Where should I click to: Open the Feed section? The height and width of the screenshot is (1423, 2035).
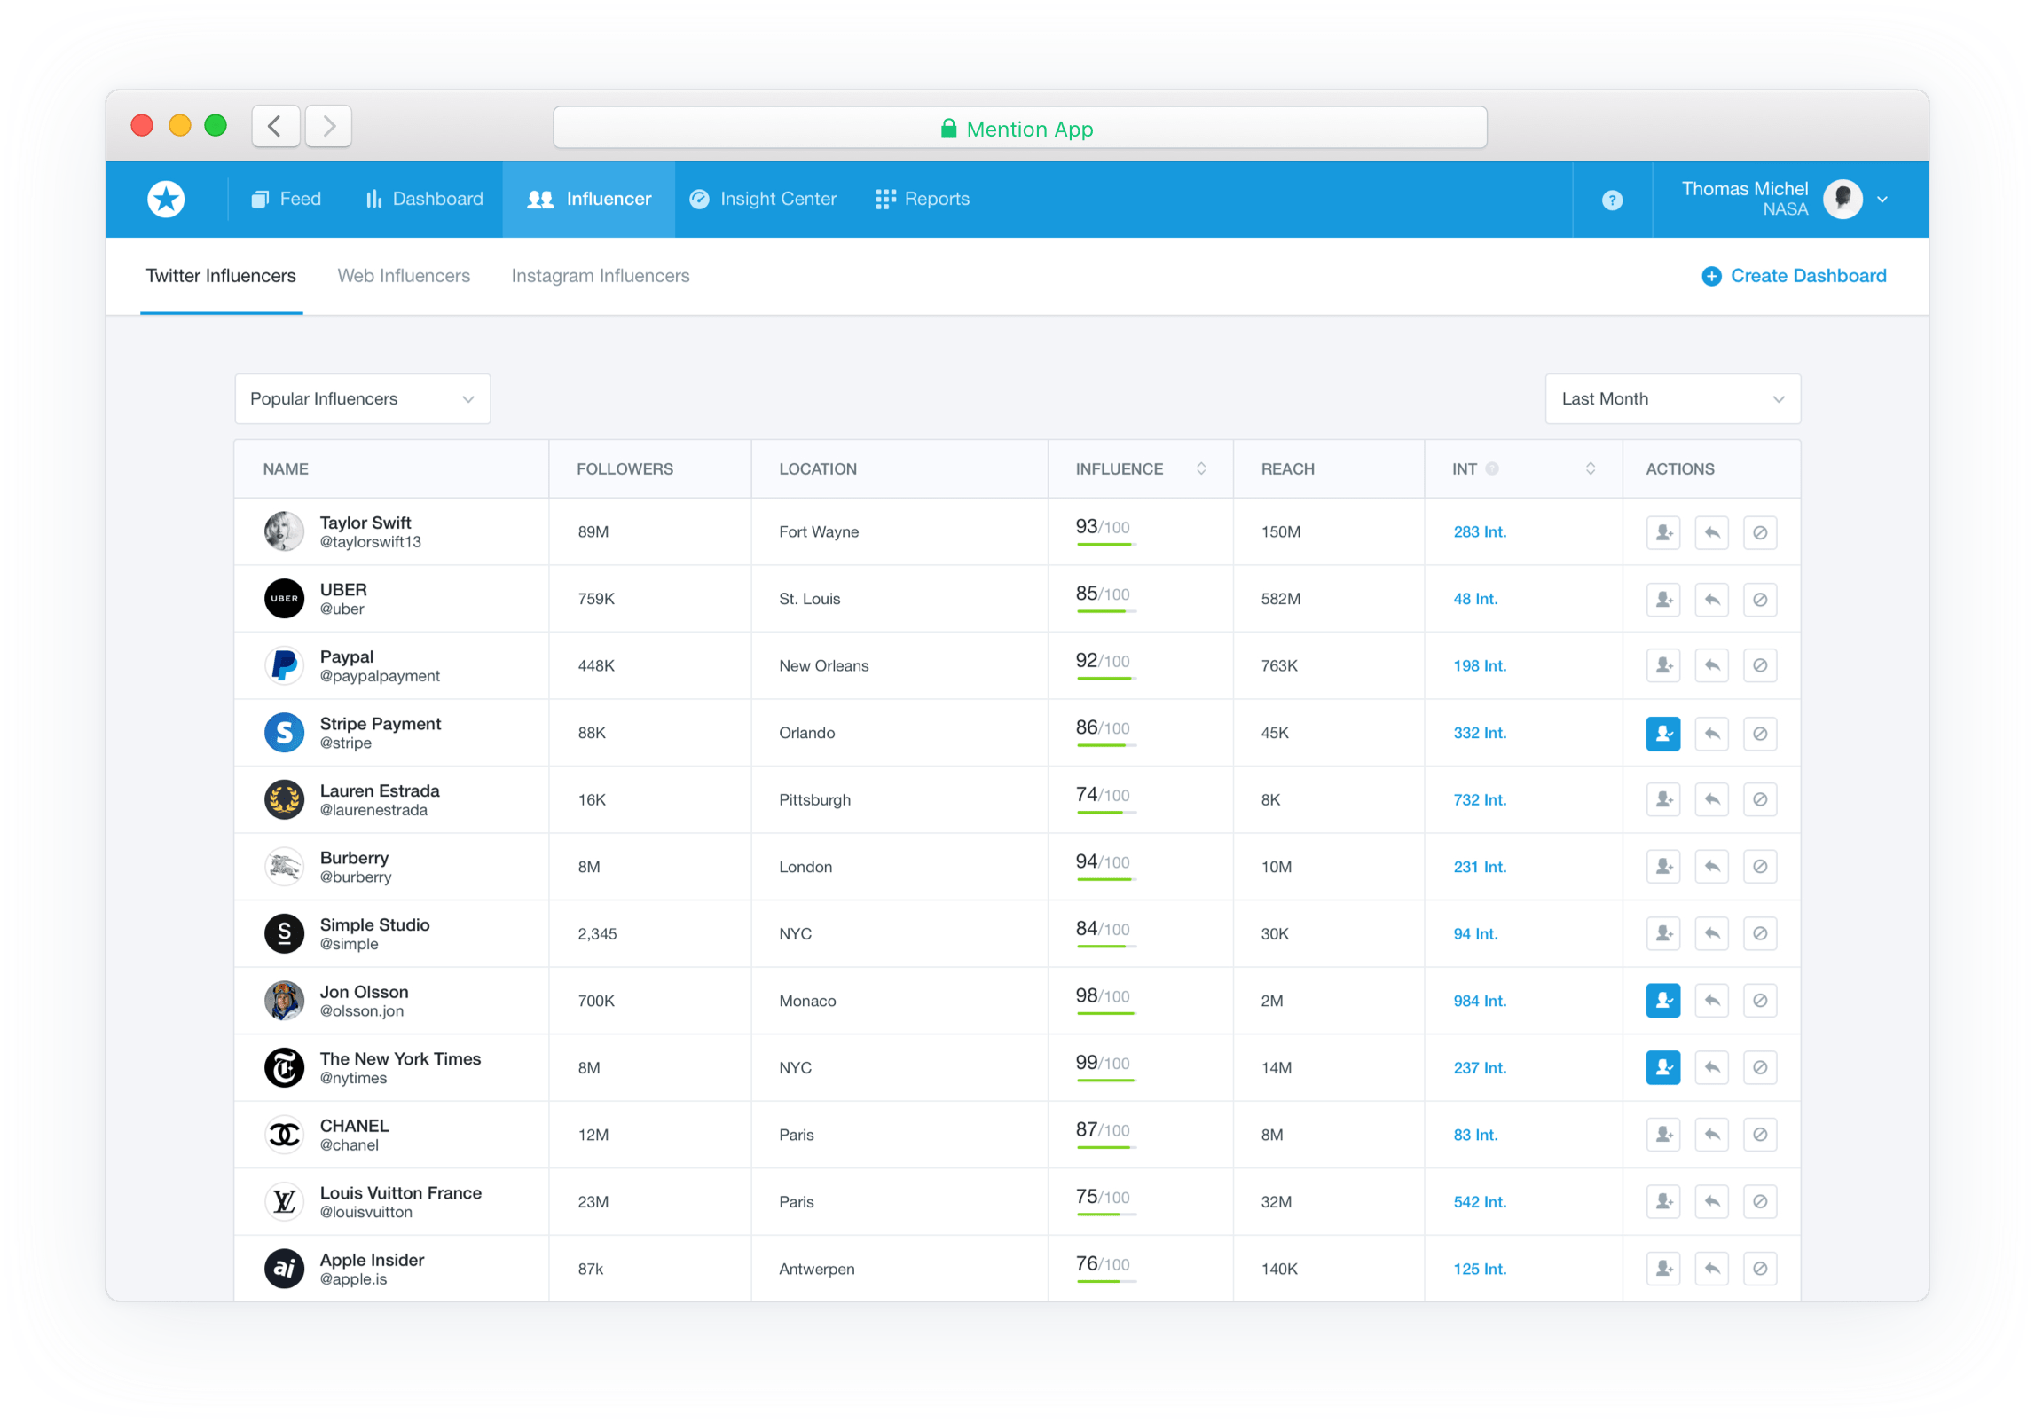click(x=286, y=199)
